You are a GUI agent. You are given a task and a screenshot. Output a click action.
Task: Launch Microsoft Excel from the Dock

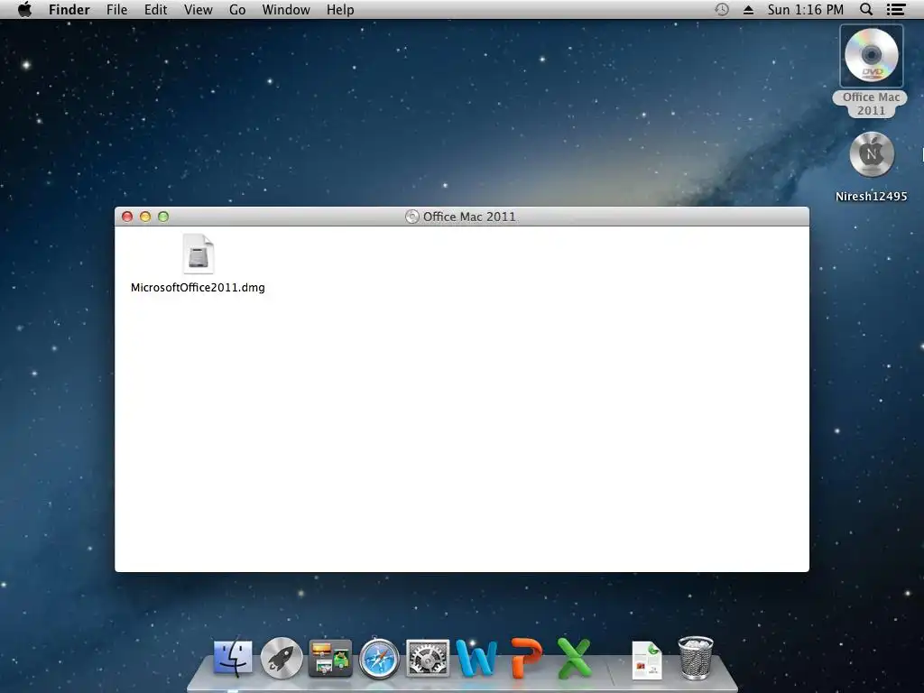[x=574, y=658]
